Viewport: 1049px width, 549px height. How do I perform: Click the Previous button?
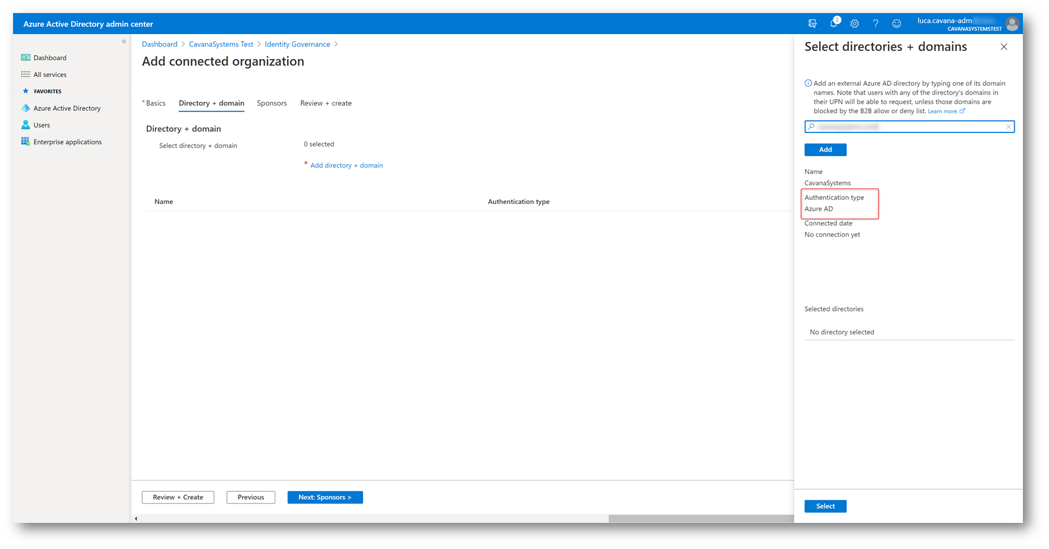coord(250,497)
